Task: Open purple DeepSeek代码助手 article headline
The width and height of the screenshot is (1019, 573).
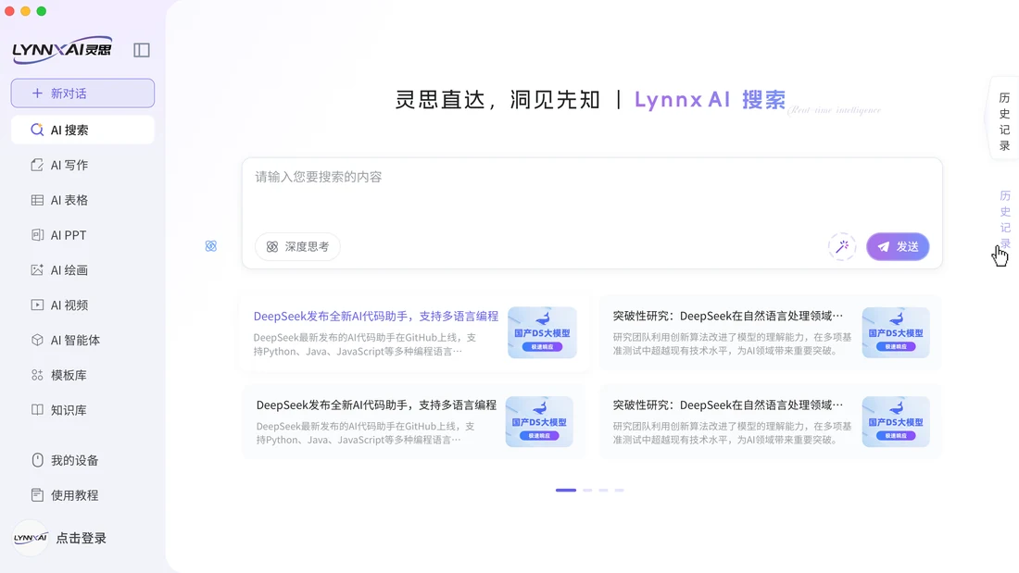Action: [x=375, y=317]
